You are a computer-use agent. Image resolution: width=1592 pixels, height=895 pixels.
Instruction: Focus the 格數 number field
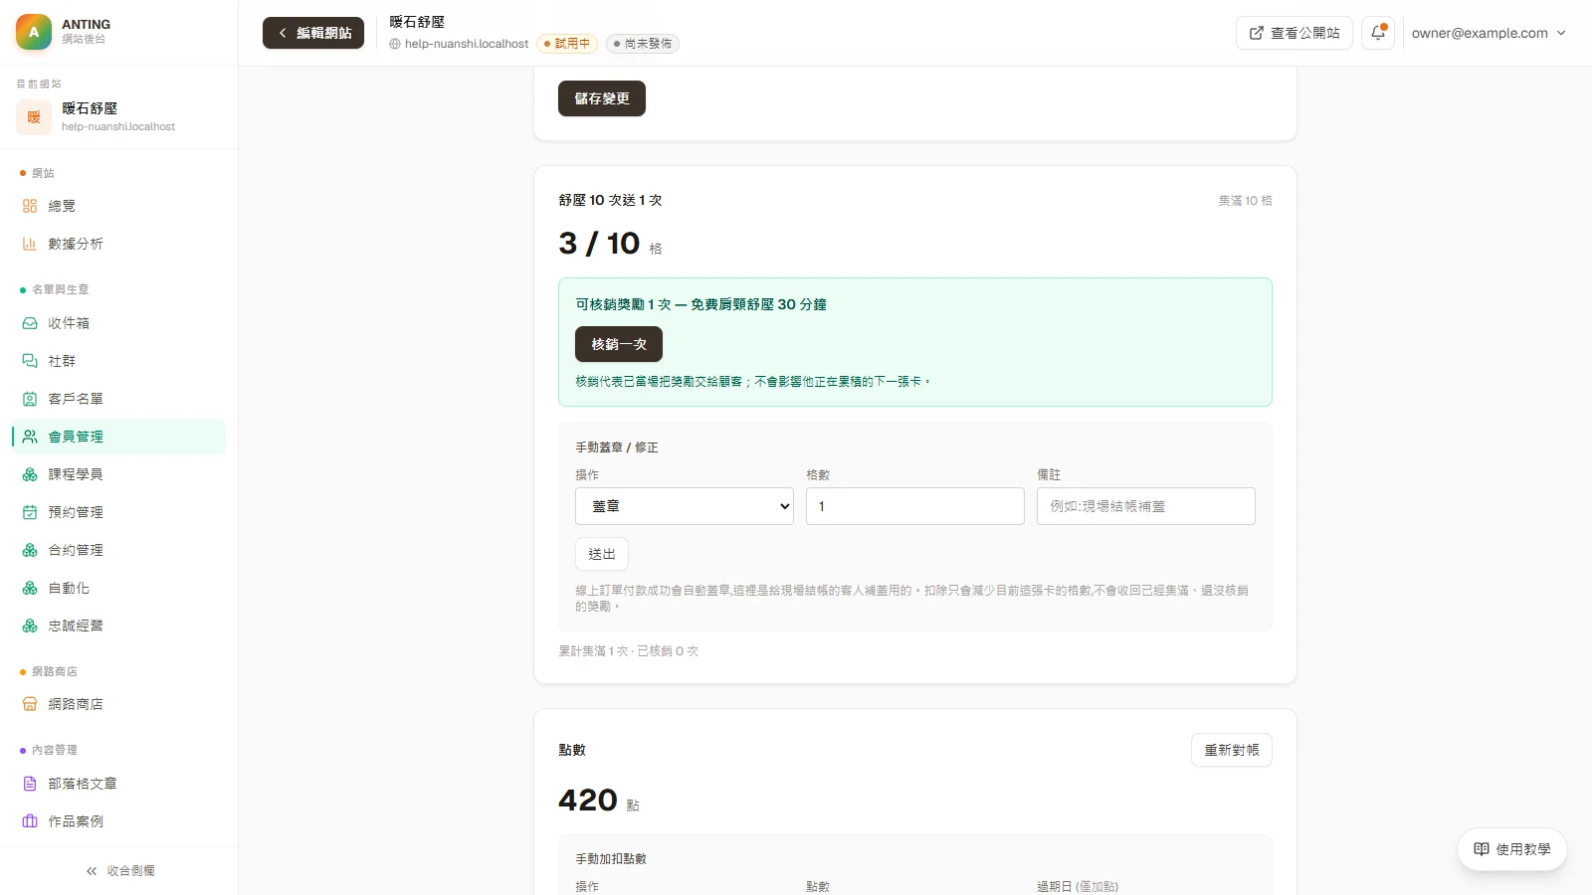pyautogui.click(x=915, y=506)
